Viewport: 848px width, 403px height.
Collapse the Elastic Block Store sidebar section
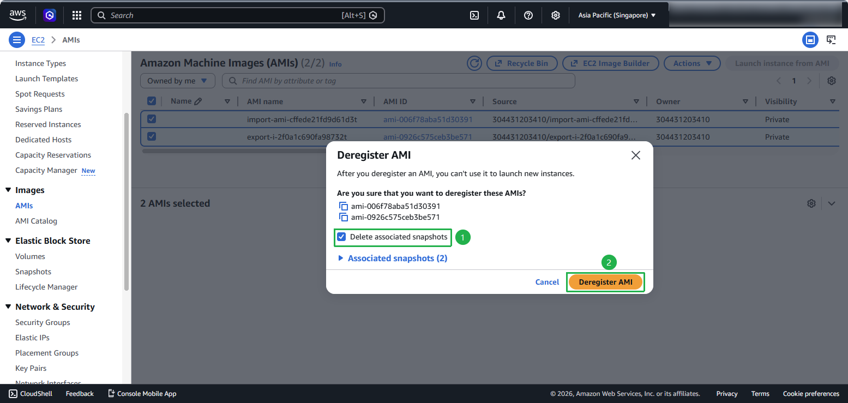click(8, 240)
